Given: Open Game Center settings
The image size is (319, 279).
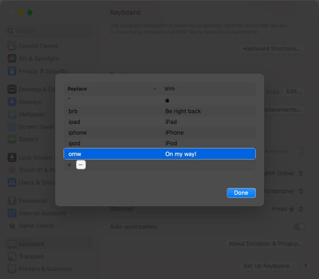Looking at the screenshot, I should [31, 226].
